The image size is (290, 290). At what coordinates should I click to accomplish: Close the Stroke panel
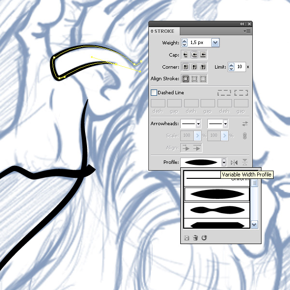[x=249, y=24]
